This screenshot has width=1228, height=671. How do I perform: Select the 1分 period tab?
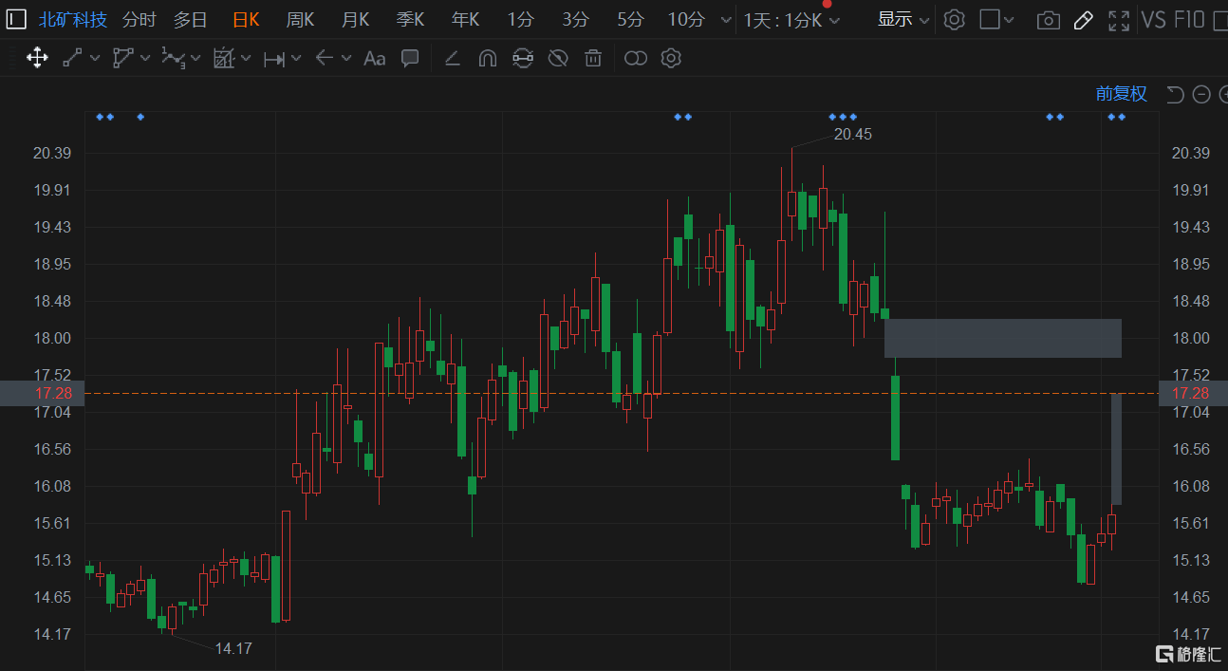[x=520, y=20]
